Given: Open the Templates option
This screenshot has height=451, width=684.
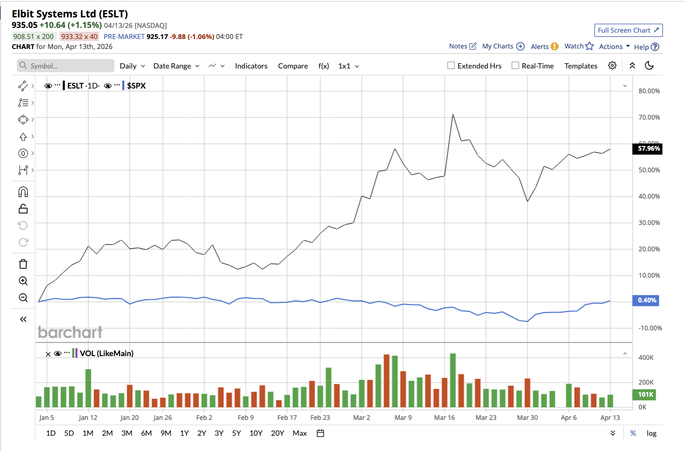Looking at the screenshot, I should (x=581, y=66).
